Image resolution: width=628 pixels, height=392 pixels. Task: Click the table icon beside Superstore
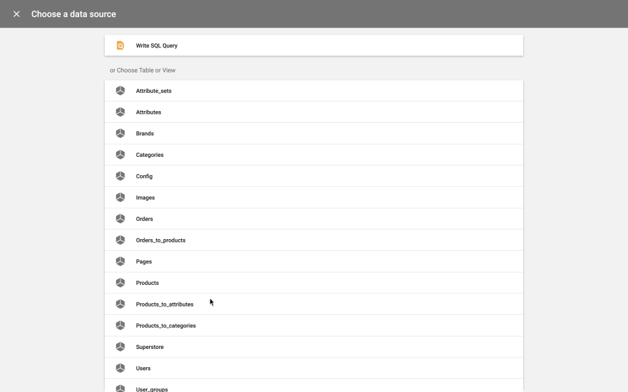(x=120, y=346)
